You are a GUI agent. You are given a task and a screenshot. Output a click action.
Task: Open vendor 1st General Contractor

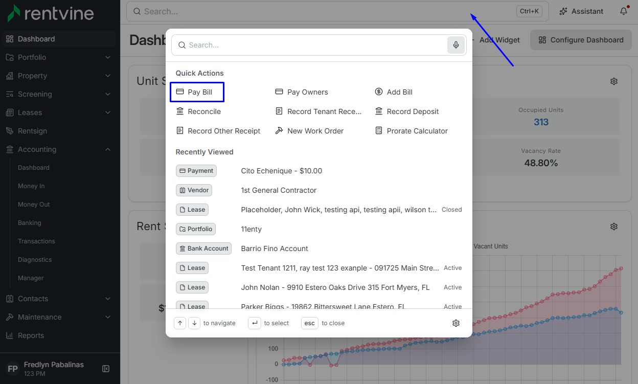click(x=319, y=190)
